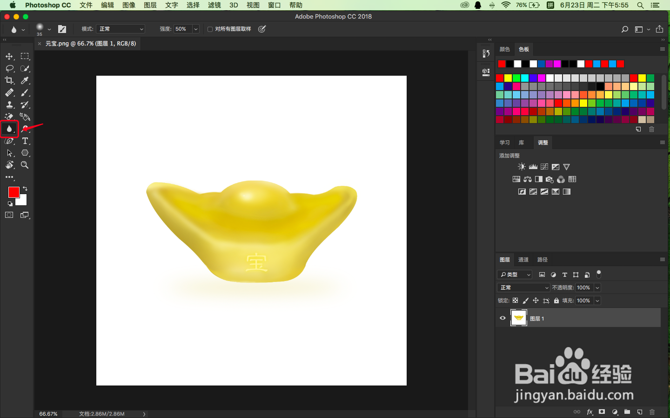Select the Crop tool
This screenshot has height=418, width=670.
coord(9,80)
